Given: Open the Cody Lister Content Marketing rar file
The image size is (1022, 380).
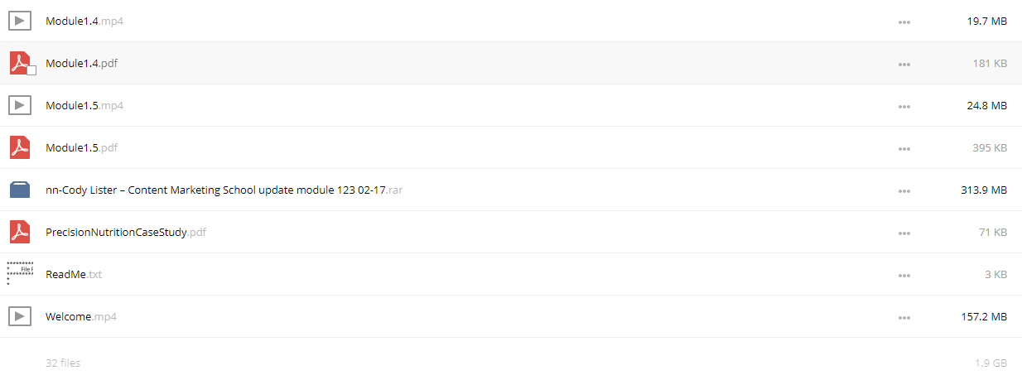Looking at the screenshot, I should coord(224,190).
